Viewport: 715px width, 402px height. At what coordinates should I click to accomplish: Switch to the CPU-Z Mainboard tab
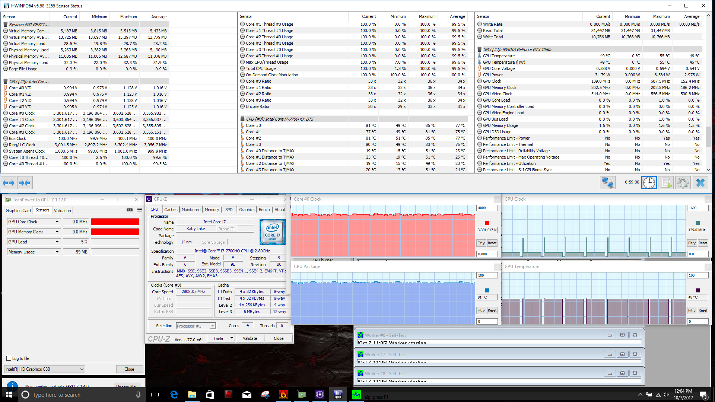point(191,210)
